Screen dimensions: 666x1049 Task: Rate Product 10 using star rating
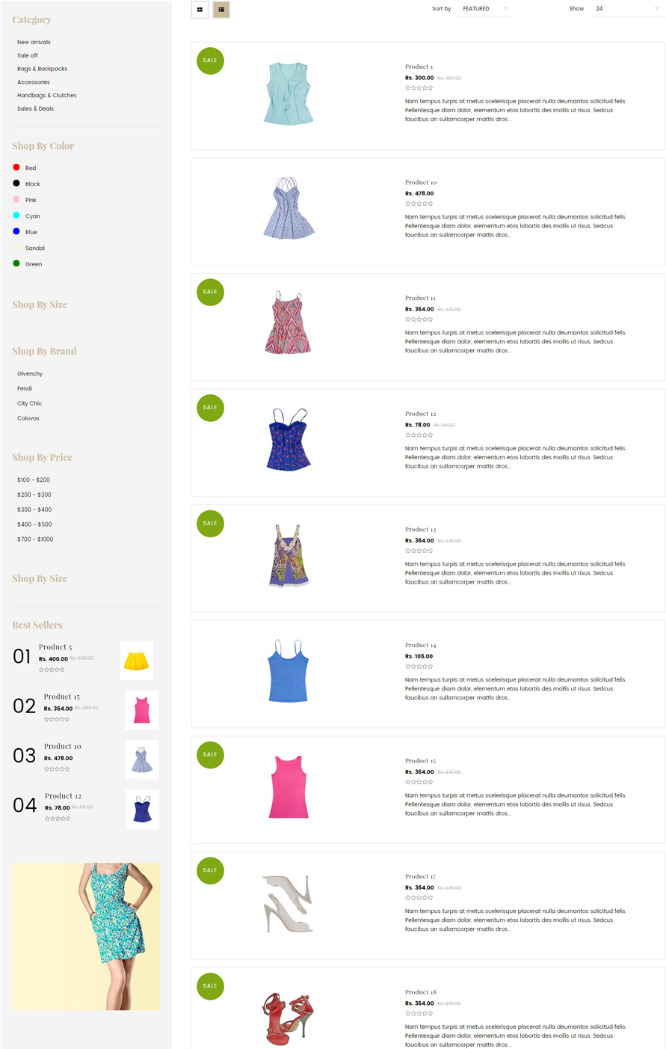pos(419,204)
